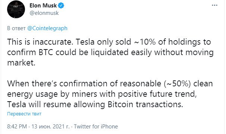The width and height of the screenshot is (226, 134).
Task: Click the 'This is inaccurate.' sentence
Action: coord(40,42)
